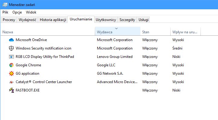
Task: Select the Microsoft OneDrive entry name
Action: coord(31,40)
